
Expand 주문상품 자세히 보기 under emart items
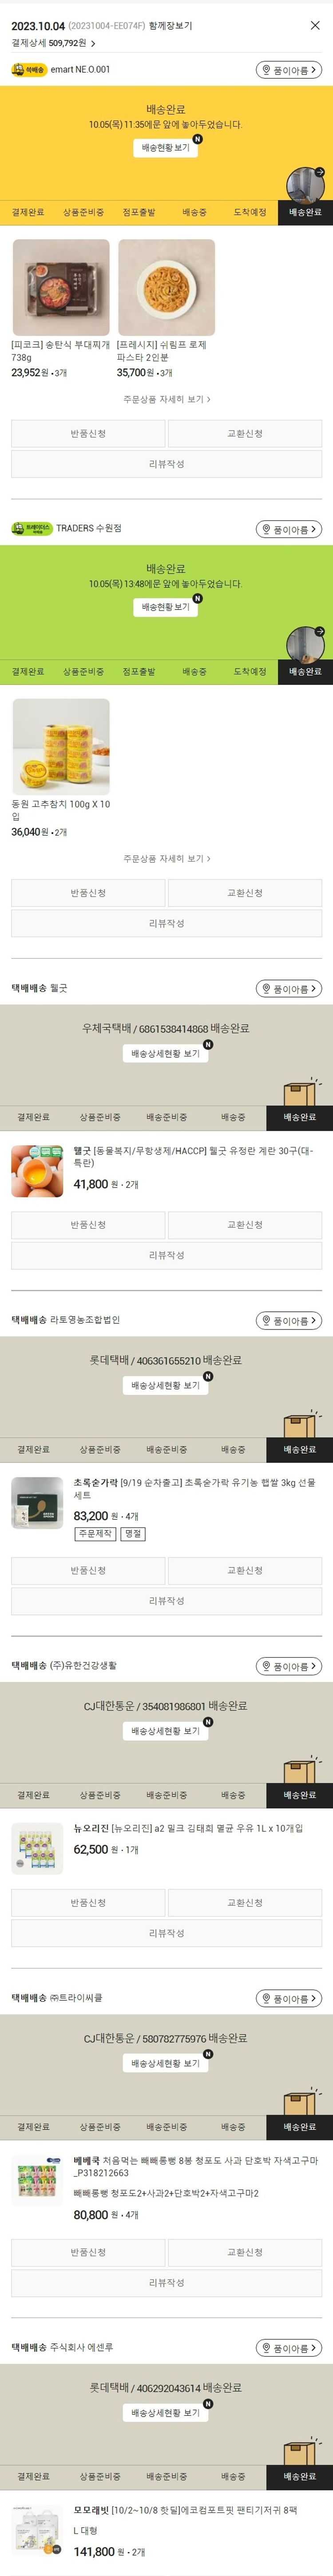(166, 399)
